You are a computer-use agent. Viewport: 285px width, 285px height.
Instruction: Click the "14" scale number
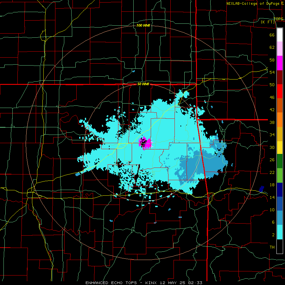(x=272, y=197)
